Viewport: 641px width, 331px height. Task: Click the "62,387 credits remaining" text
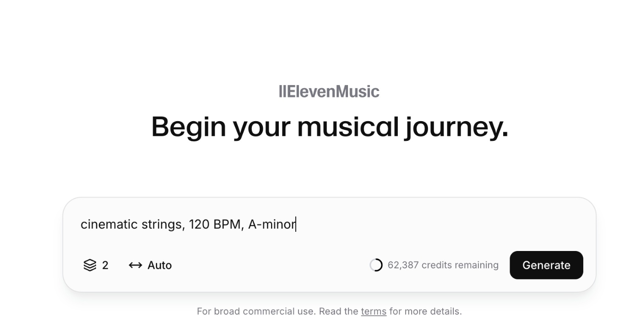[443, 265]
